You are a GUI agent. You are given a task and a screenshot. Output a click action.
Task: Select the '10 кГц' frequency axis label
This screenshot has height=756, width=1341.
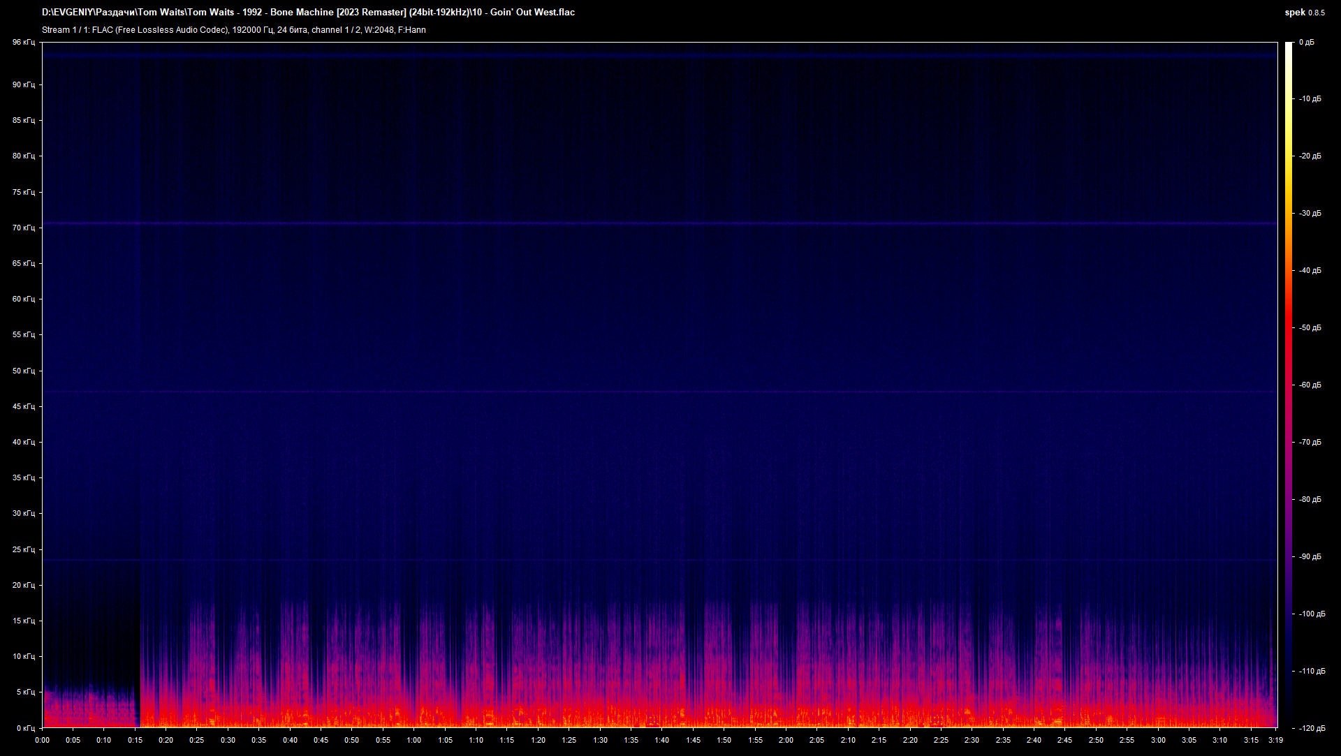[x=23, y=656]
